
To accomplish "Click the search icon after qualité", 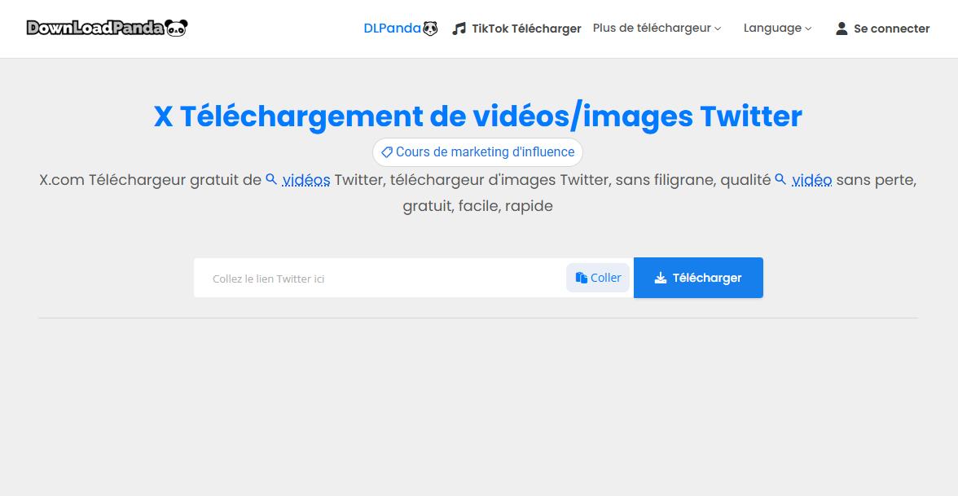I will point(780,179).
